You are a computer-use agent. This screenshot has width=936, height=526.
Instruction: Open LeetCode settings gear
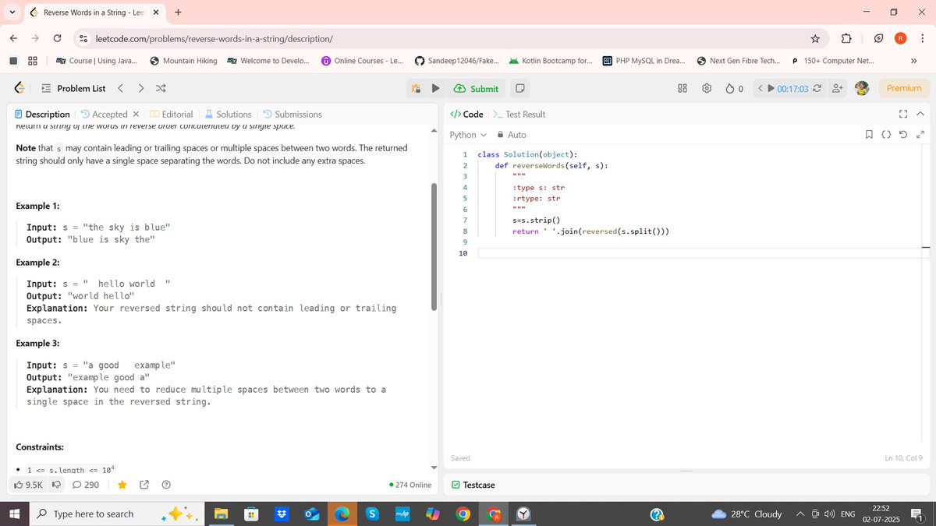(707, 89)
